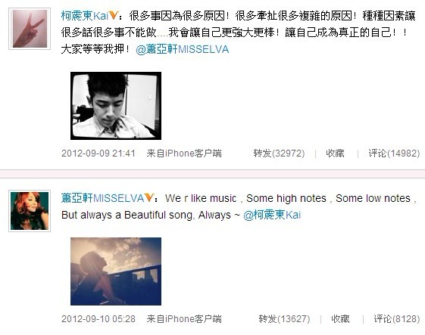The height and width of the screenshot is (335, 425).
Task: Click 转发(13627) to repost the second post
Action: point(284,319)
